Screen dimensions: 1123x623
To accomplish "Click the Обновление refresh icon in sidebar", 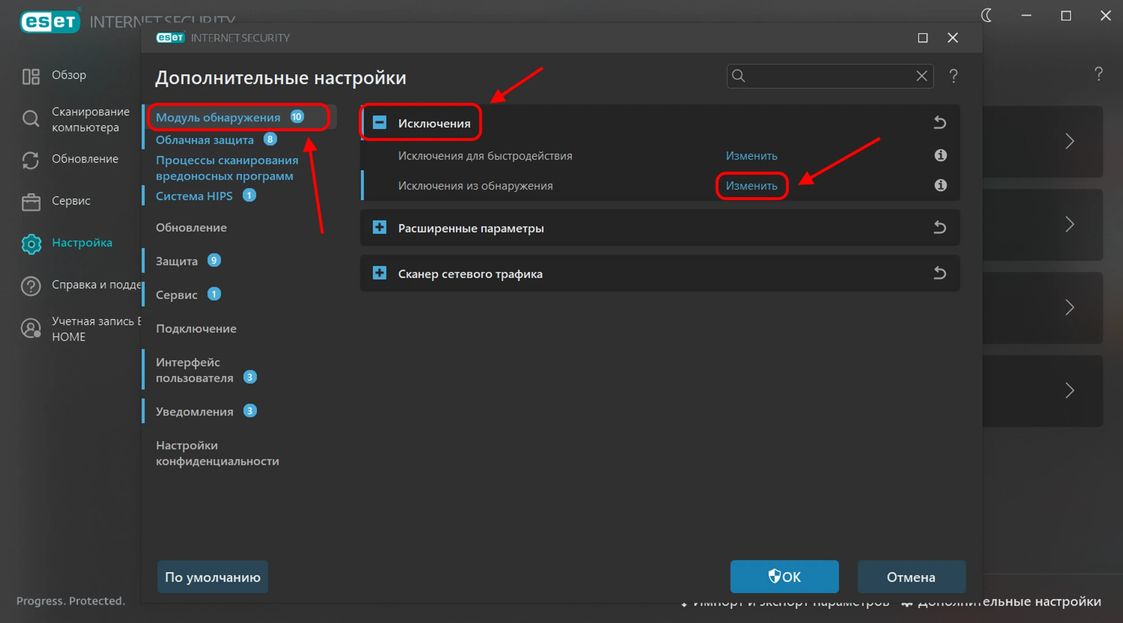I will coord(31,160).
